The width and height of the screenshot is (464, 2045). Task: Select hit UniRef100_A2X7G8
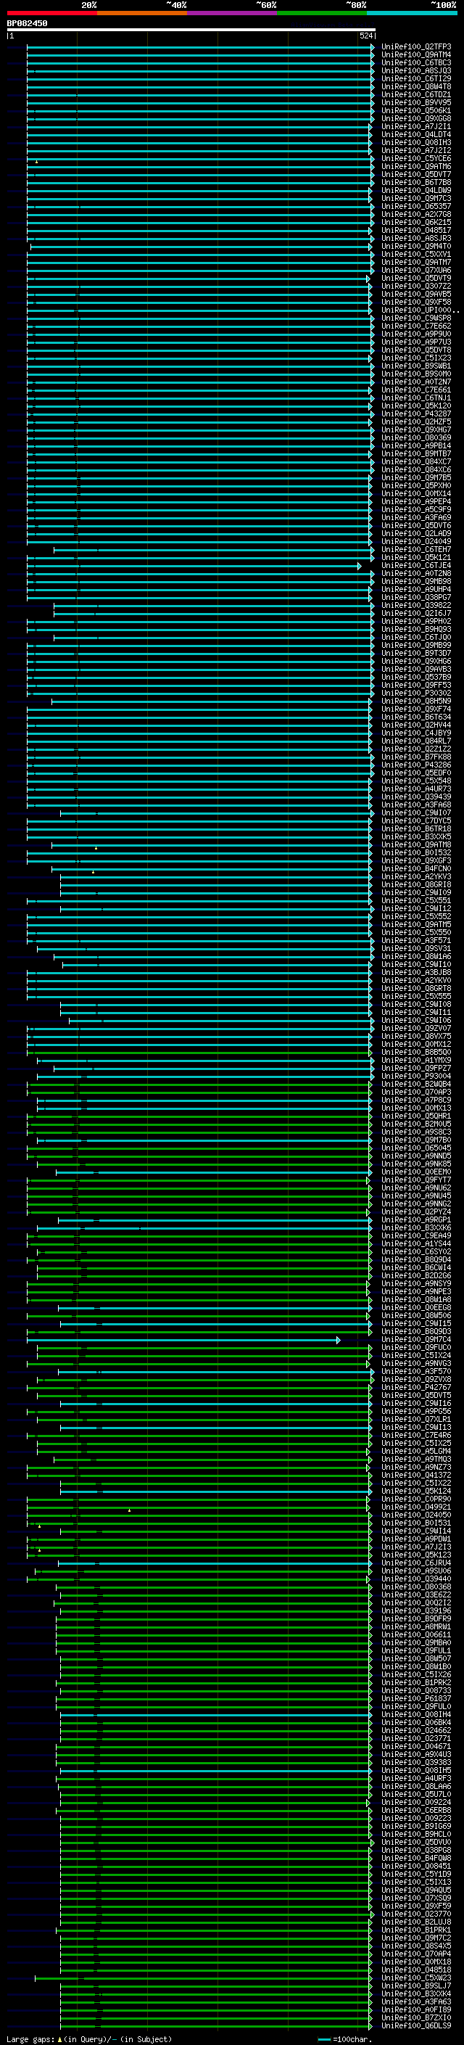click(x=416, y=214)
